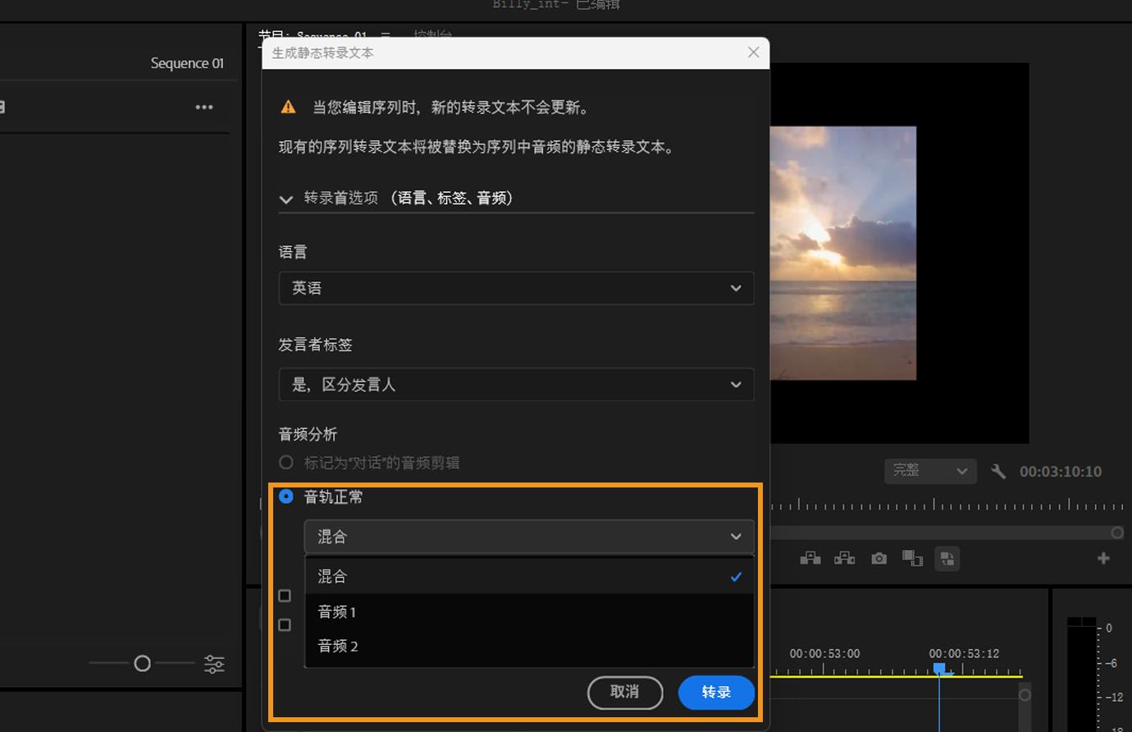Open the 语言 dropdown showing 英语

click(x=516, y=288)
